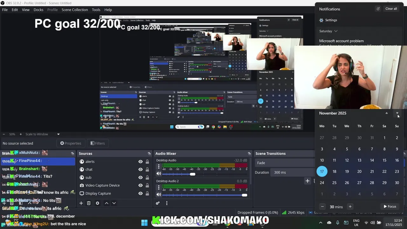This screenshot has width=407, height=229.
Task: Open the Docks menu
Action: coord(38,10)
